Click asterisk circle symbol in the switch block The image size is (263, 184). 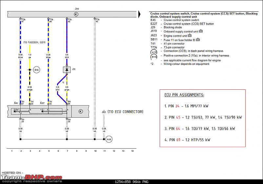(81, 112)
